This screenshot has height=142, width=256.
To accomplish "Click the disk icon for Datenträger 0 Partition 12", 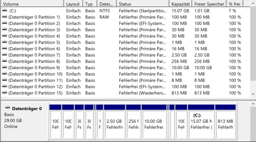I will (5, 86).
